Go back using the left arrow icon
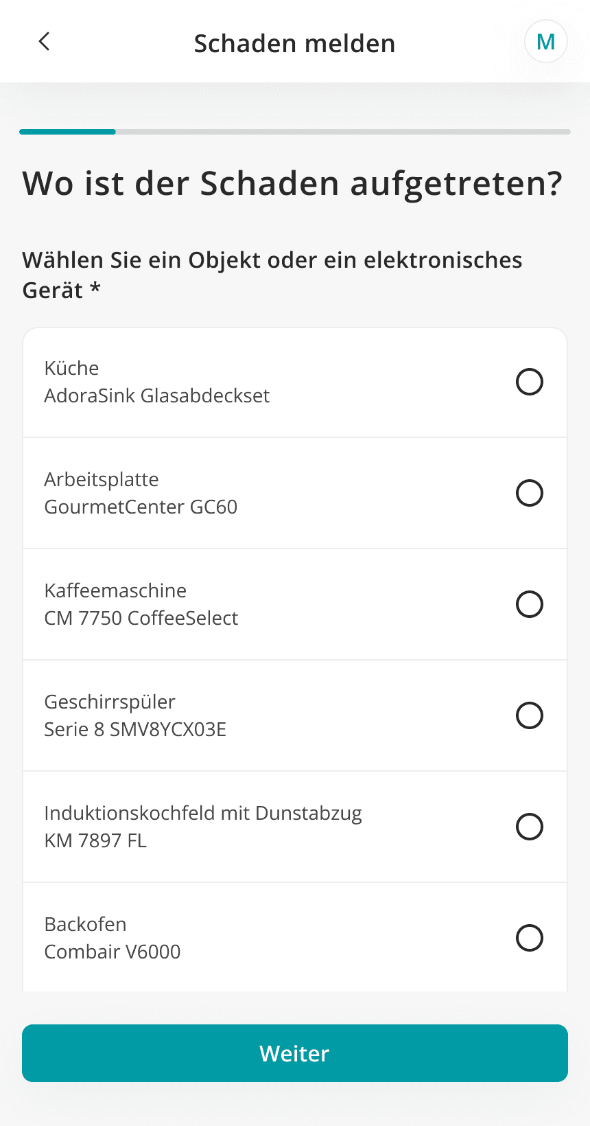 tap(44, 42)
